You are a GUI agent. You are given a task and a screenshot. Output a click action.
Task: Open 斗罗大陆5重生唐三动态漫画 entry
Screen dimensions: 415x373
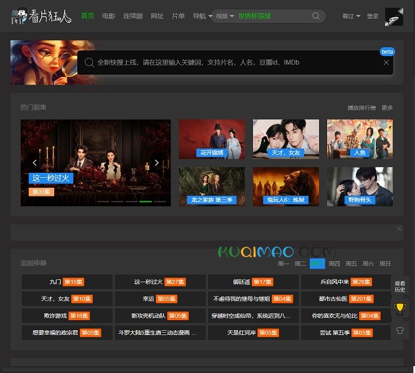tap(160, 333)
